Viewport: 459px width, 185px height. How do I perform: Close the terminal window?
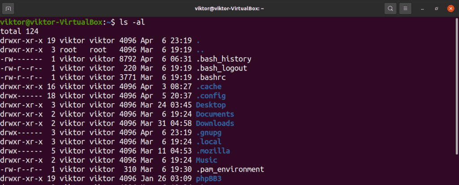pyautogui.click(x=451, y=8)
